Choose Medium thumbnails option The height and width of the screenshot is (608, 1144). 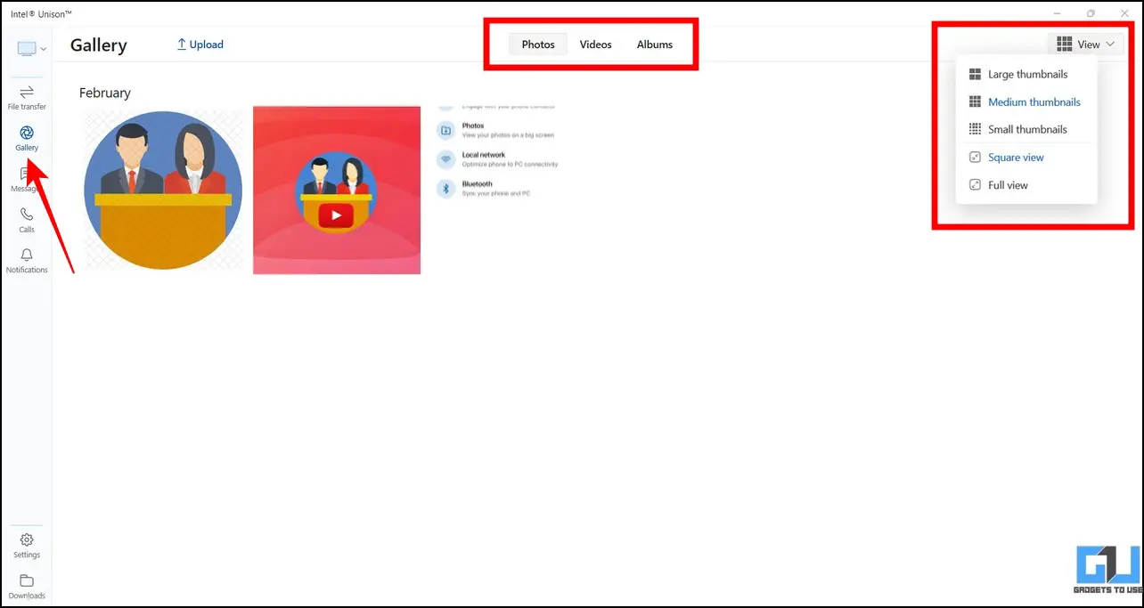point(1026,102)
